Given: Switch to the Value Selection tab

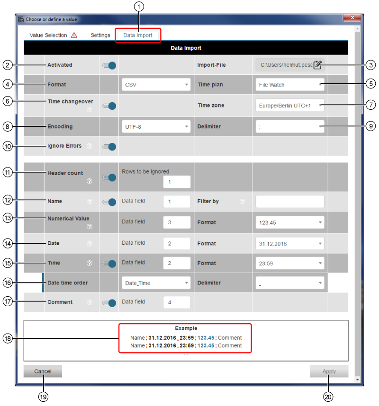Looking at the screenshot, I should pos(48,35).
